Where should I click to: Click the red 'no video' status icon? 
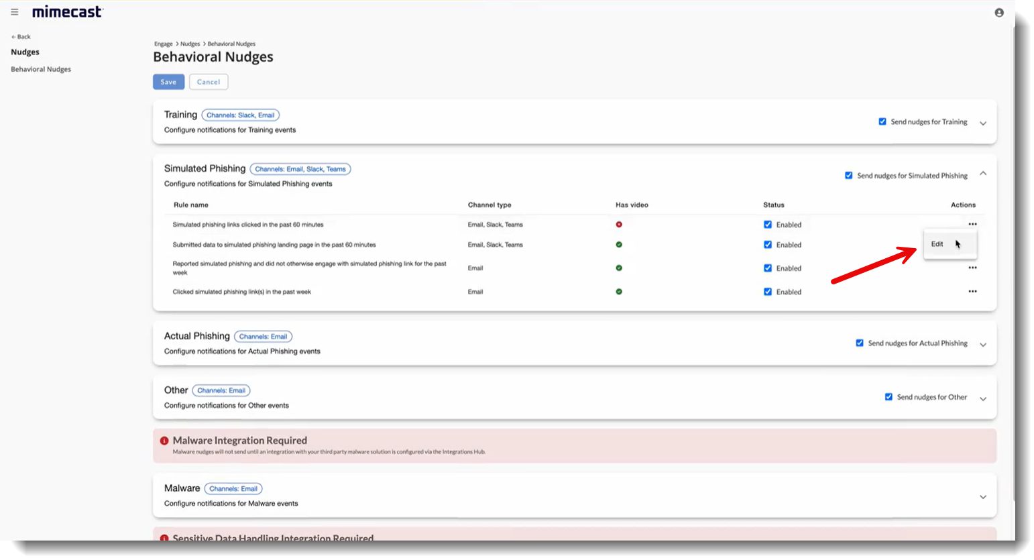619,225
